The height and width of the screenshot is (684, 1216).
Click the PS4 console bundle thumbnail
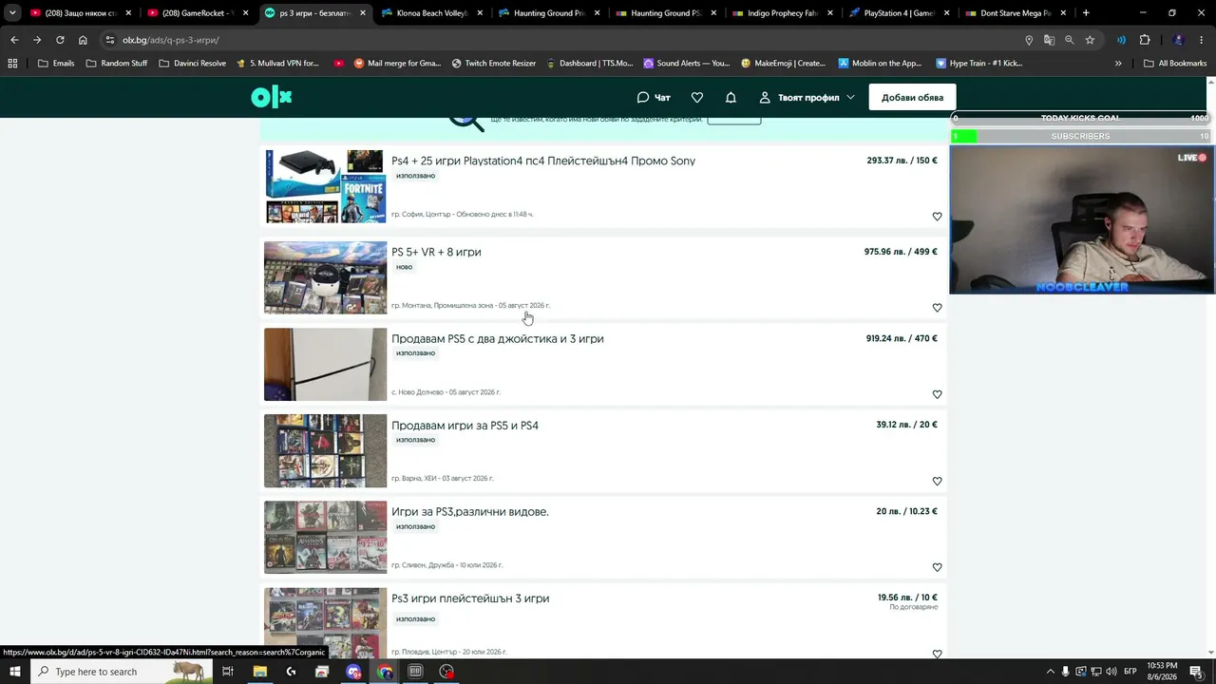pos(325,186)
